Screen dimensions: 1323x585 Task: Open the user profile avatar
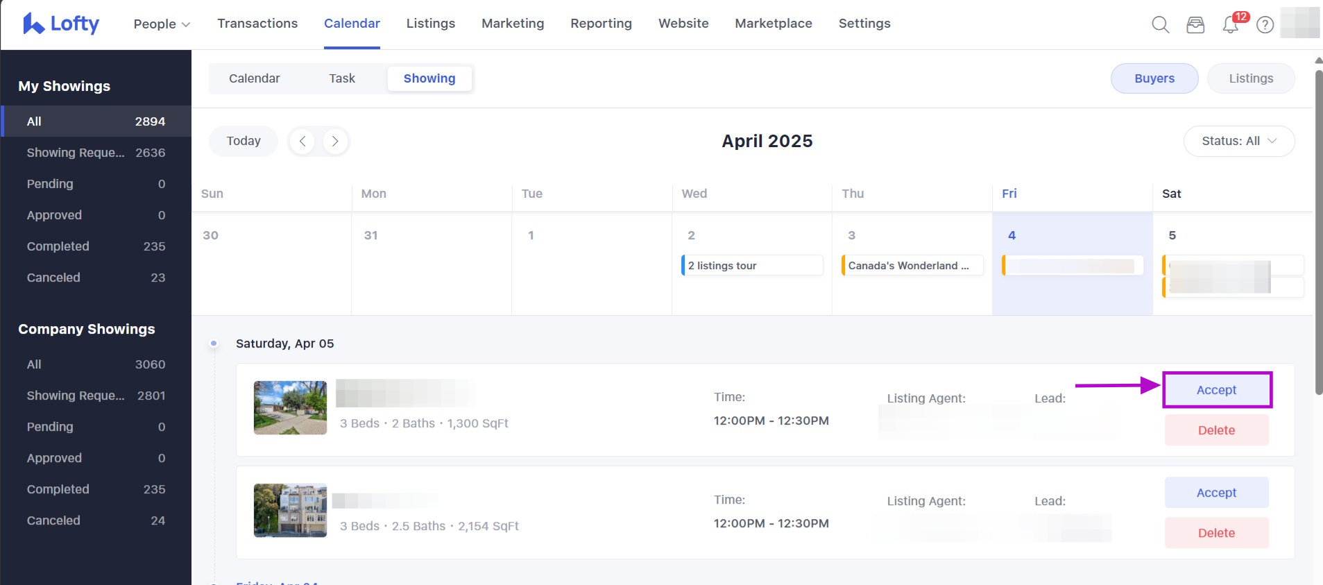(1299, 23)
